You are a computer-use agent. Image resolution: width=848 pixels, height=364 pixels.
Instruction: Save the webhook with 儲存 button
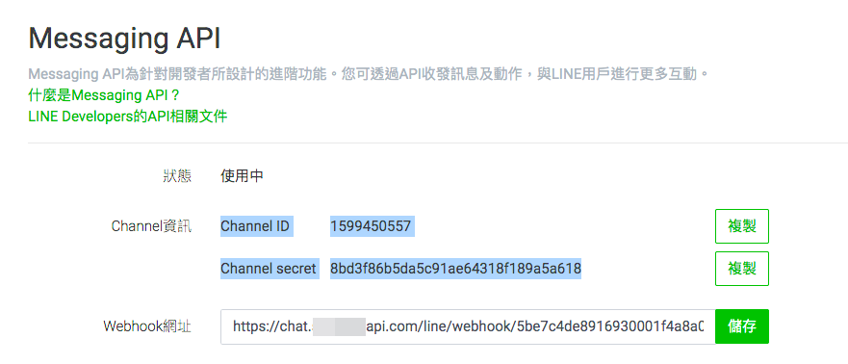pos(741,326)
